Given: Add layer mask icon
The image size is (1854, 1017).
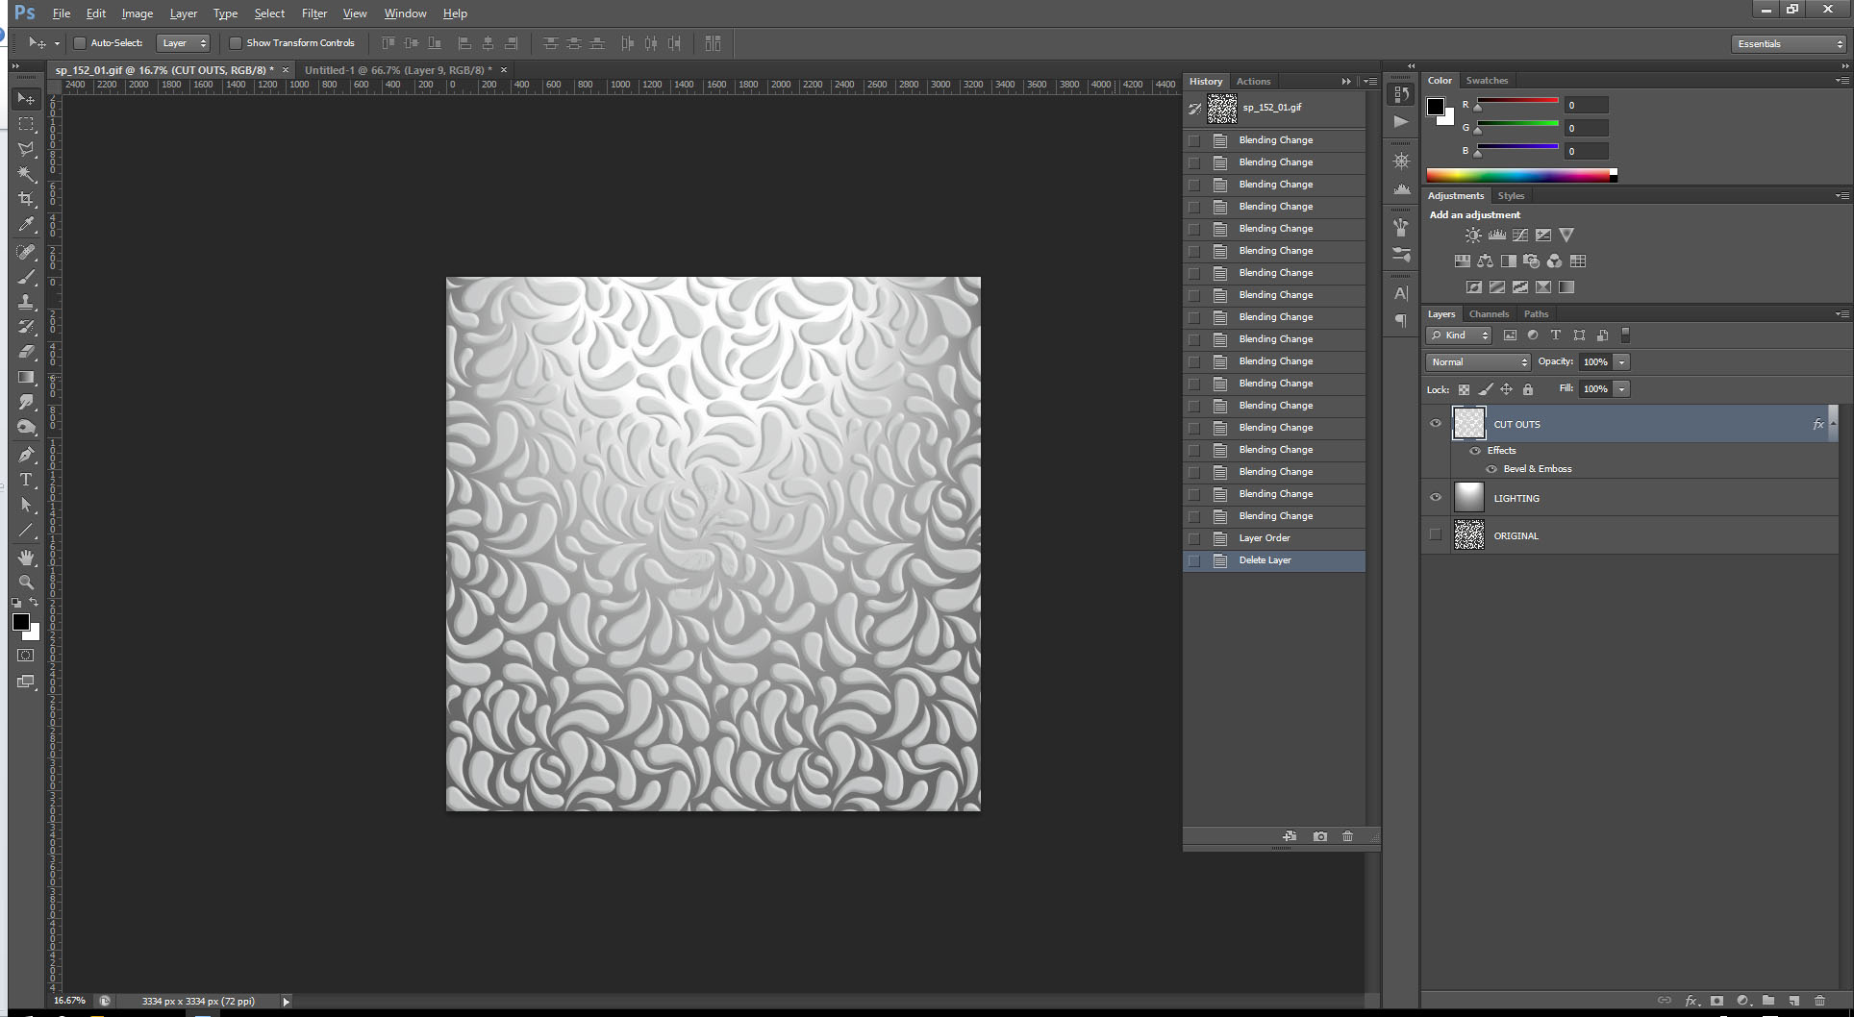Looking at the screenshot, I should click(x=1716, y=1001).
